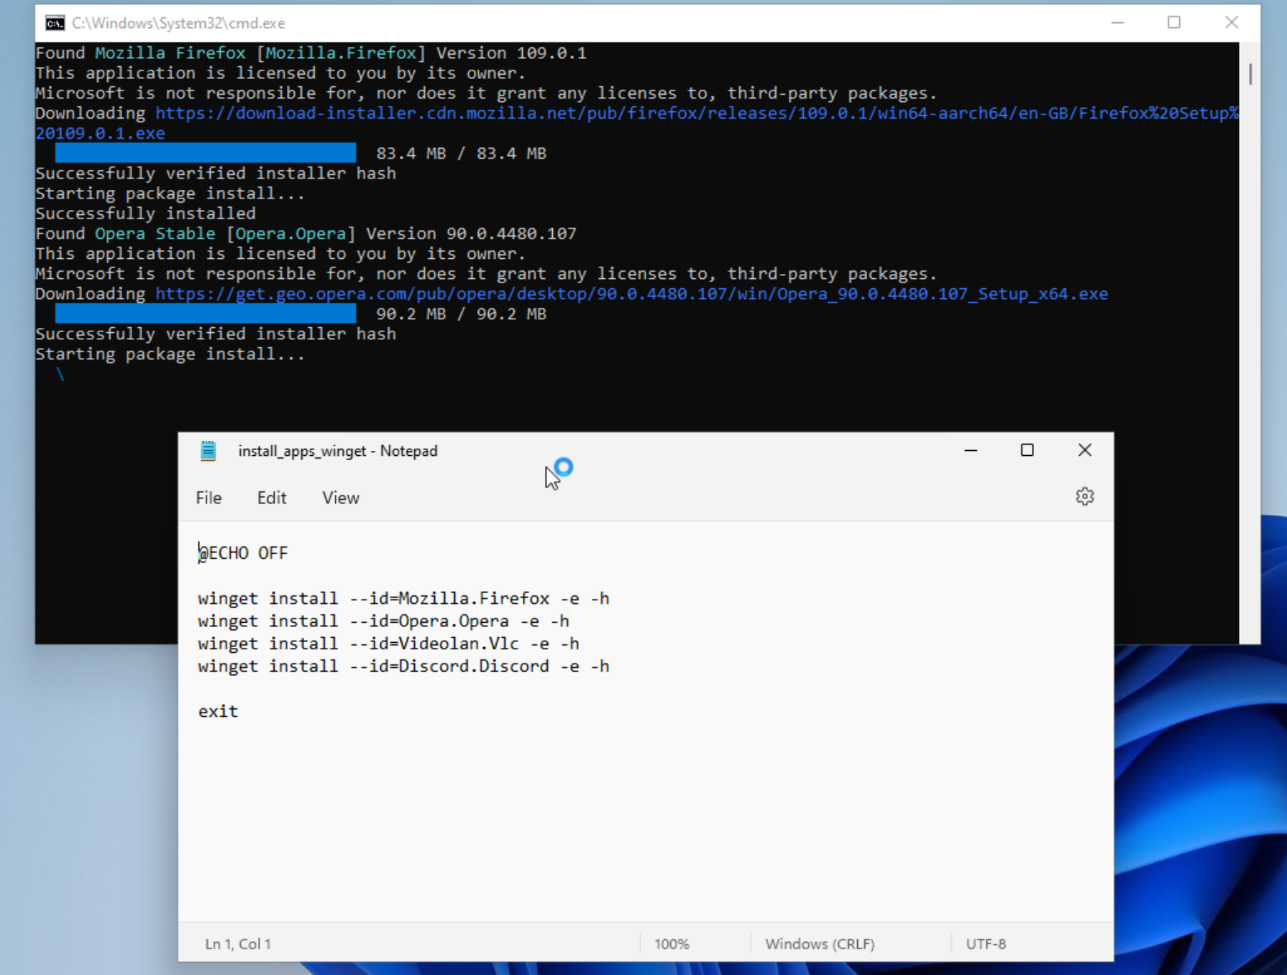Maximize the Notepad window
The image size is (1287, 975).
coord(1027,450)
